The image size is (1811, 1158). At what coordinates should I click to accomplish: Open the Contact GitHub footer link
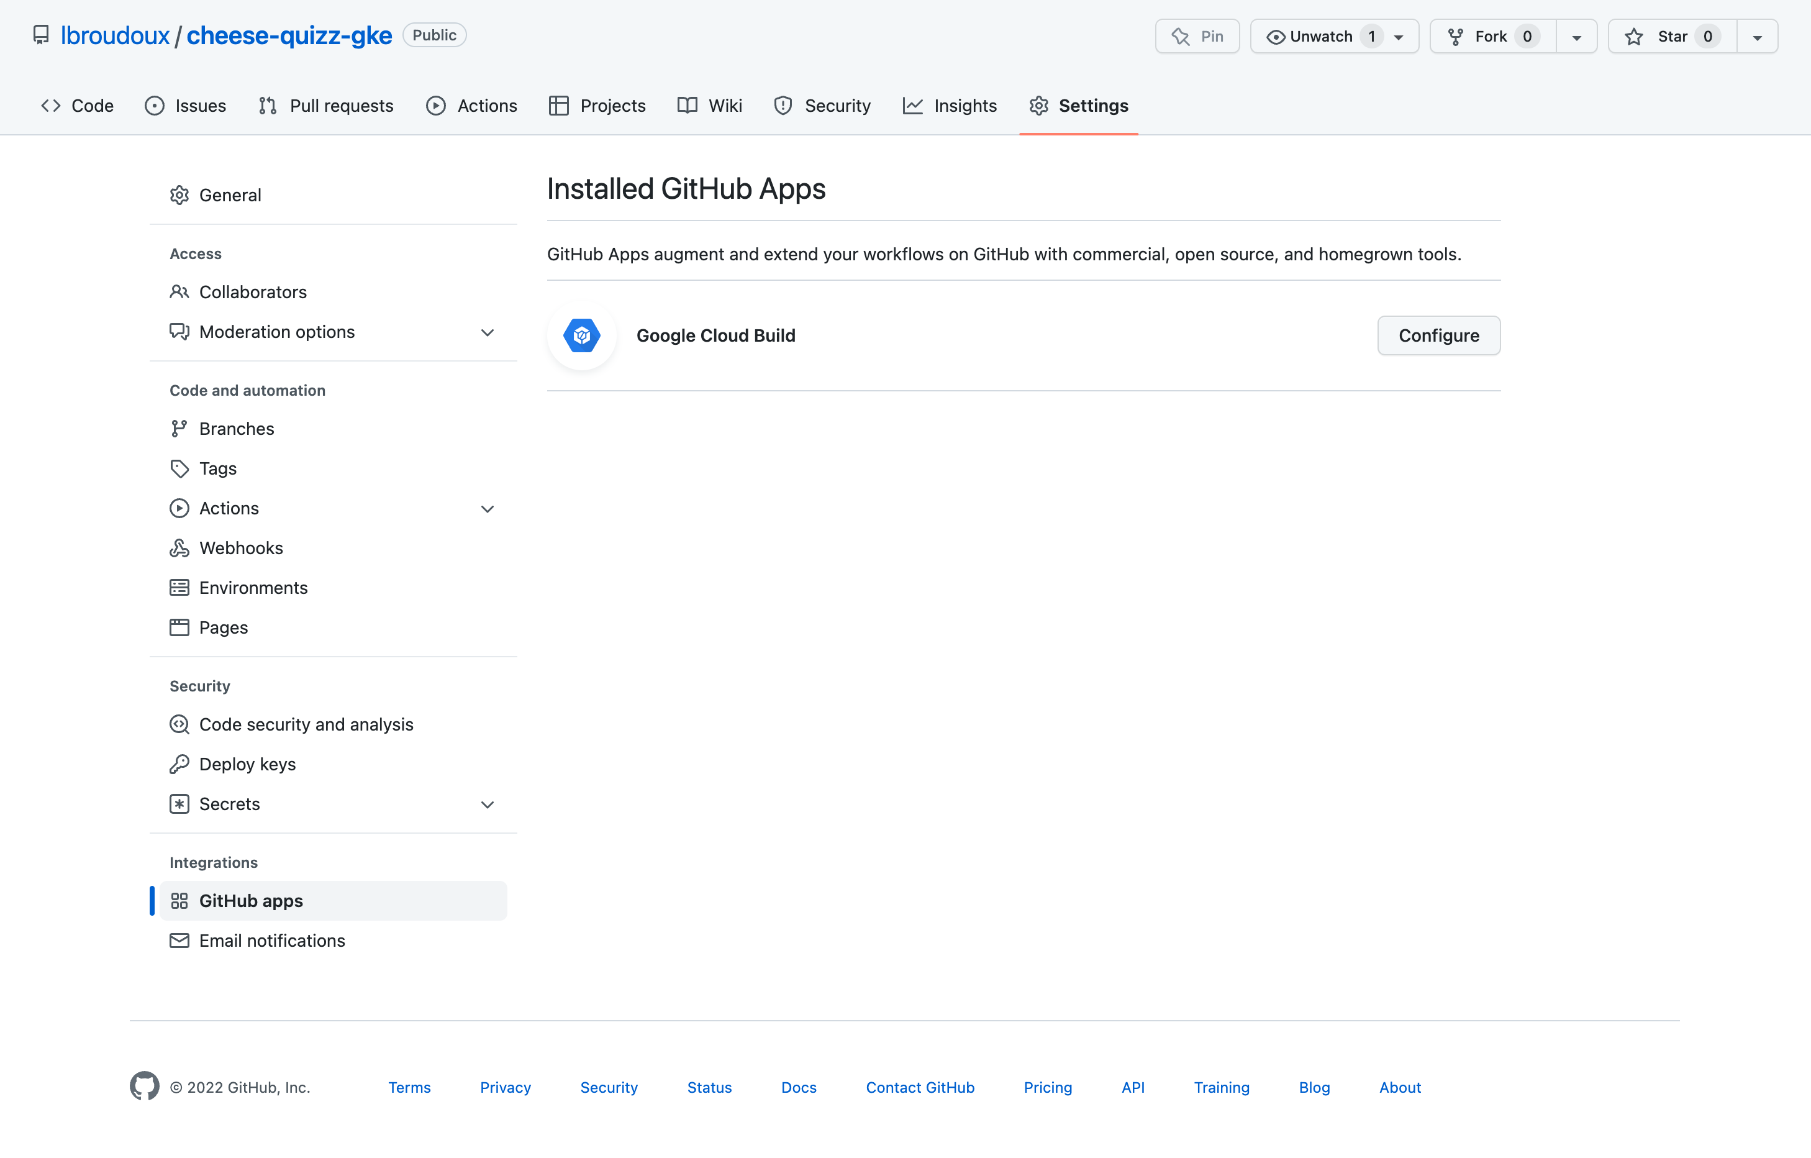pos(919,1087)
